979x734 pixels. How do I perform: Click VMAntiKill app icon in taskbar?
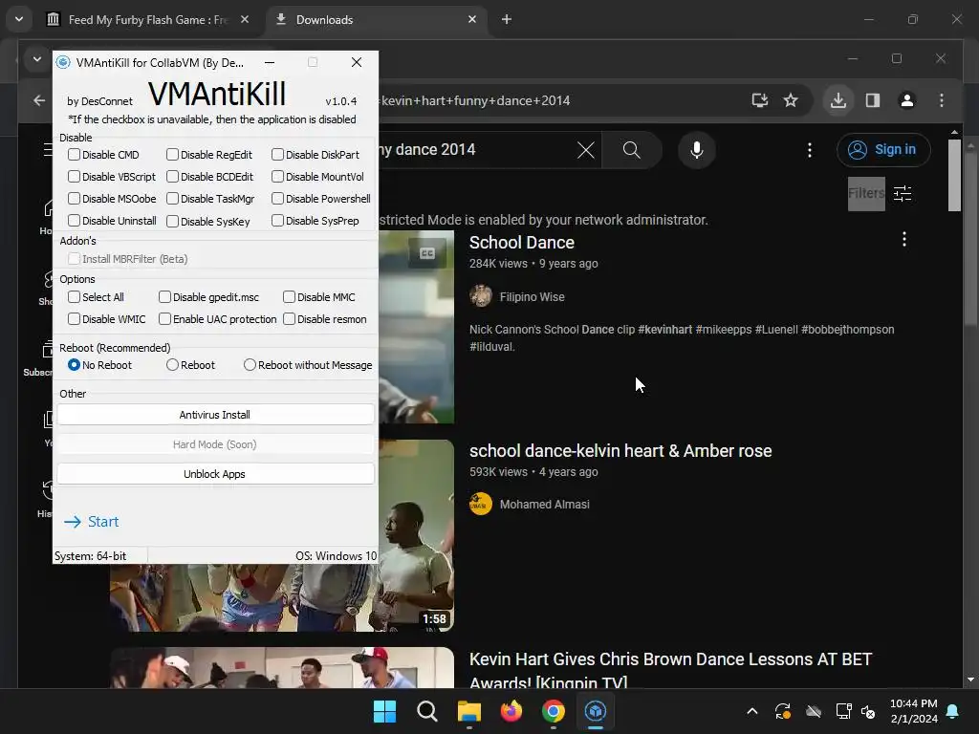tap(595, 711)
